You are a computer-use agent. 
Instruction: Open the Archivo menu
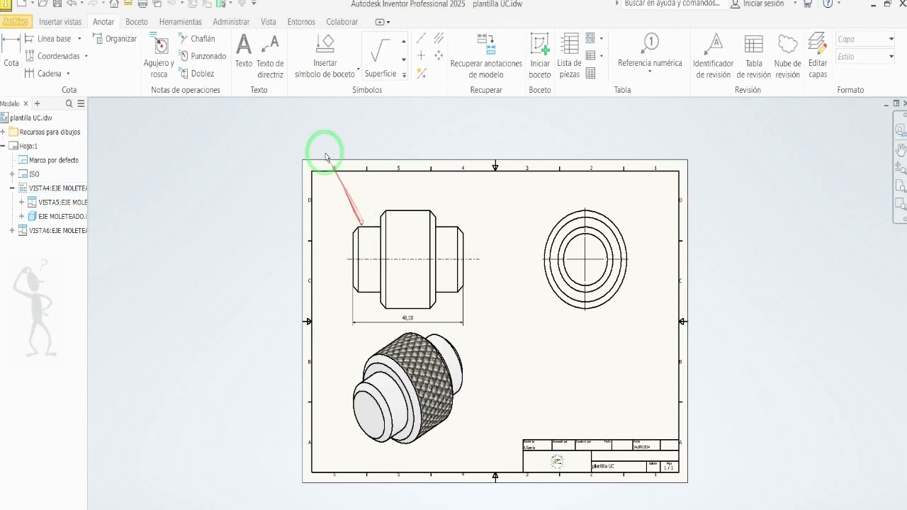coord(16,22)
